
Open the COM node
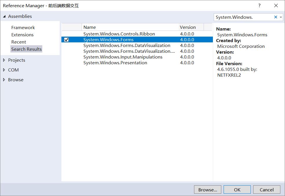click(x=13, y=70)
